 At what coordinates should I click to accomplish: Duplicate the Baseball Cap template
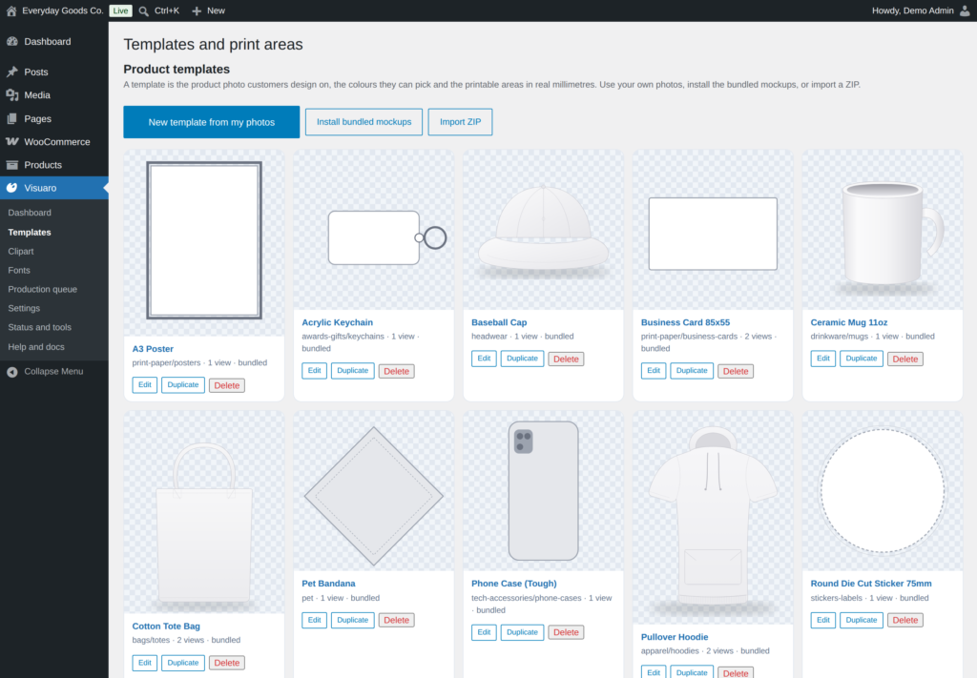(522, 358)
